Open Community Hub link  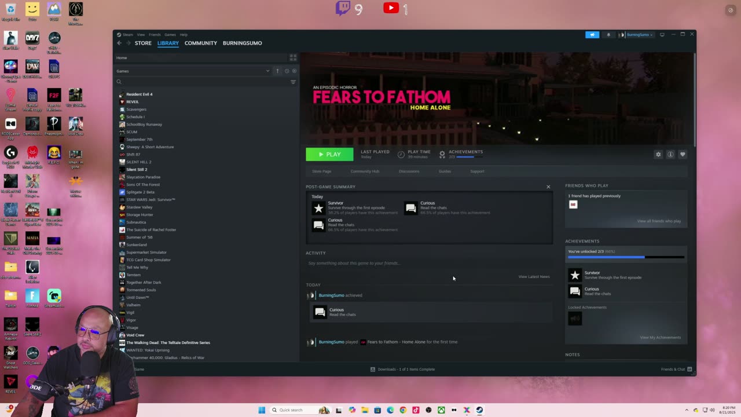tap(365, 171)
